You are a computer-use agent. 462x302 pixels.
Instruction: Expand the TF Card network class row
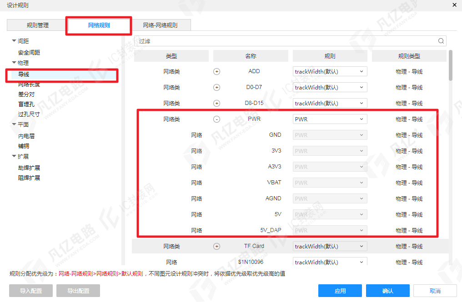[x=216, y=246]
